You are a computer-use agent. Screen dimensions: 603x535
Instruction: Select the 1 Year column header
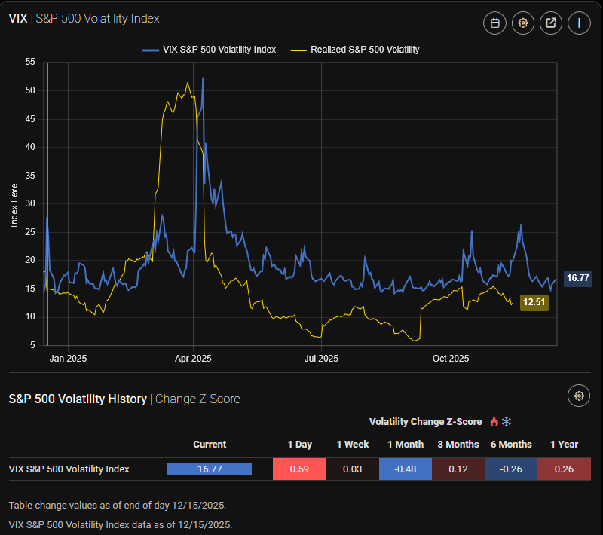coord(564,445)
